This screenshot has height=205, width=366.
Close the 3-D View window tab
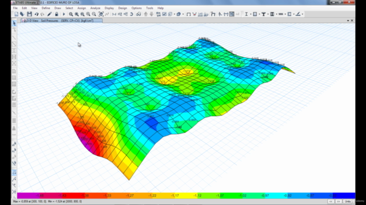click(352, 20)
